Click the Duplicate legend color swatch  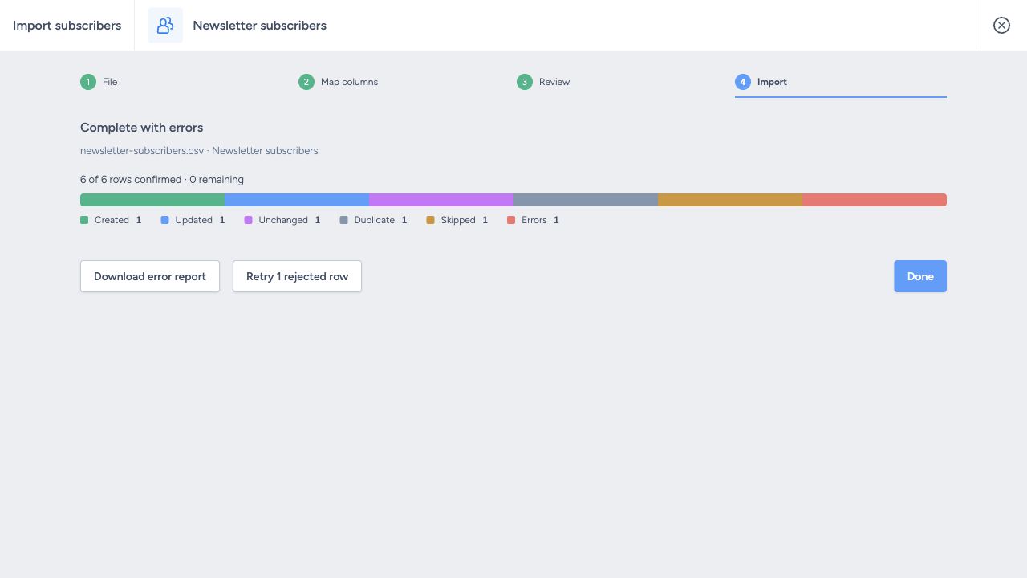coord(343,220)
